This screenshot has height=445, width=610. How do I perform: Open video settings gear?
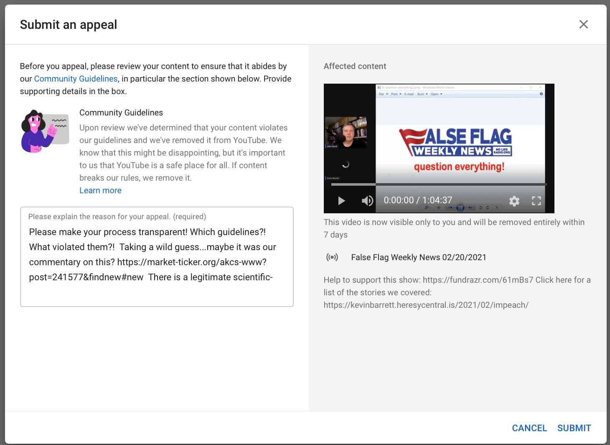pos(514,201)
